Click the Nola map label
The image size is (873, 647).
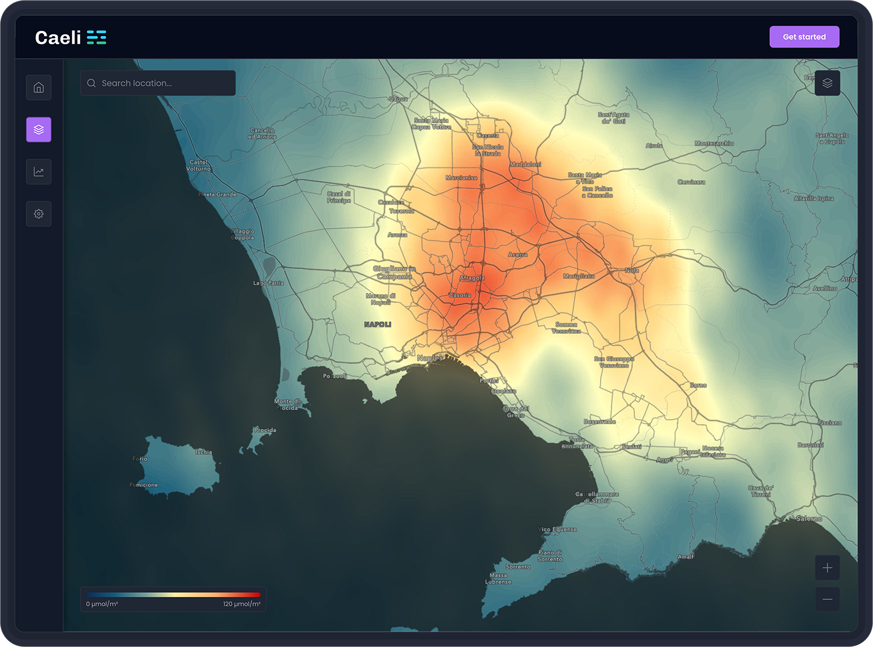[632, 271]
